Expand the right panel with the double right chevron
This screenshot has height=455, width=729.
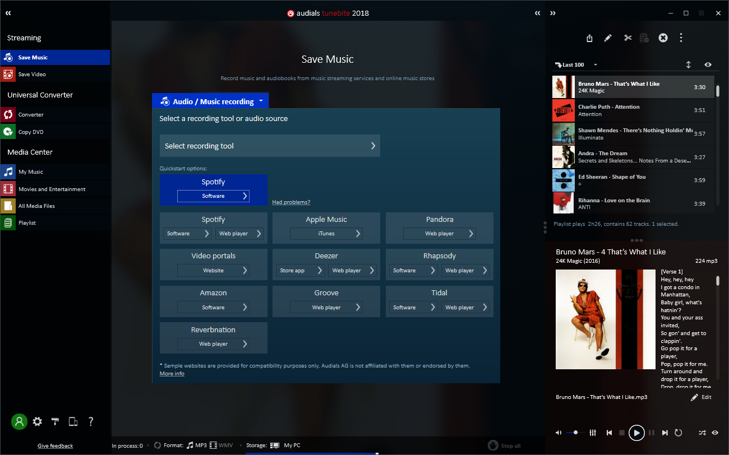tap(553, 13)
